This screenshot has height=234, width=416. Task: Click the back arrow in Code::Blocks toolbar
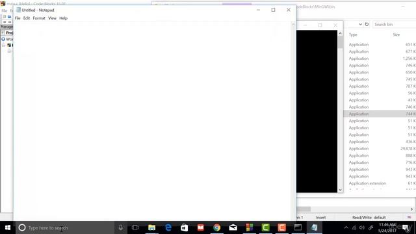click(5, 21)
